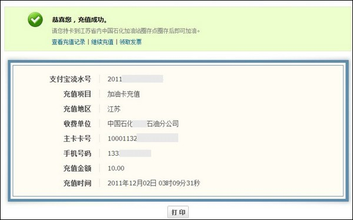353x220 pixels.
Task: Click the 收费单位 label
Action: tap(77, 124)
